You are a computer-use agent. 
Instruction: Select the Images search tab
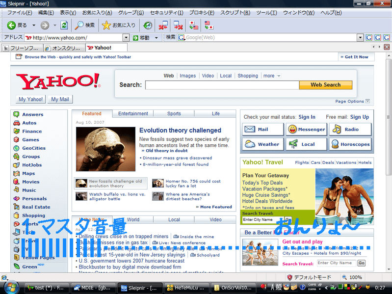188,76
